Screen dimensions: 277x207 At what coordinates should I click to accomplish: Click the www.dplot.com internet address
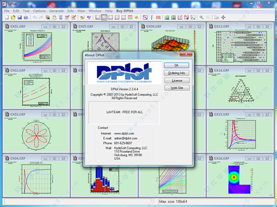[124, 133]
